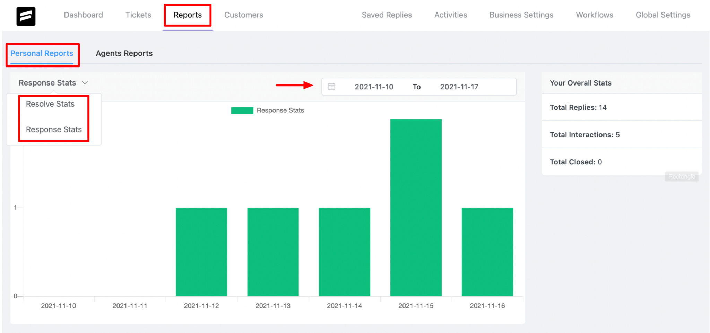View the Activities page
710x333 pixels.
pos(450,15)
